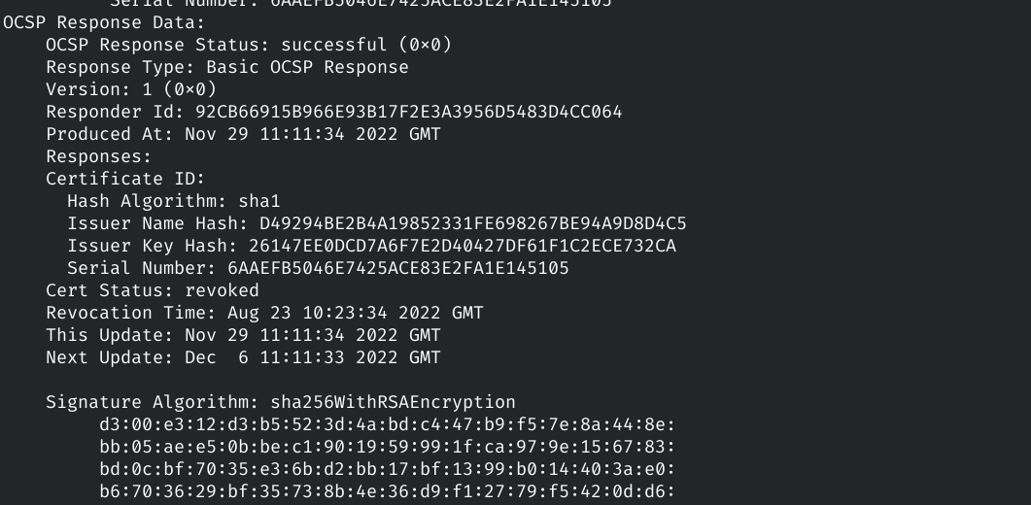Click the signature hex line starting with bb:05
This screenshot has width=1031, height=505.
[387, 447]
